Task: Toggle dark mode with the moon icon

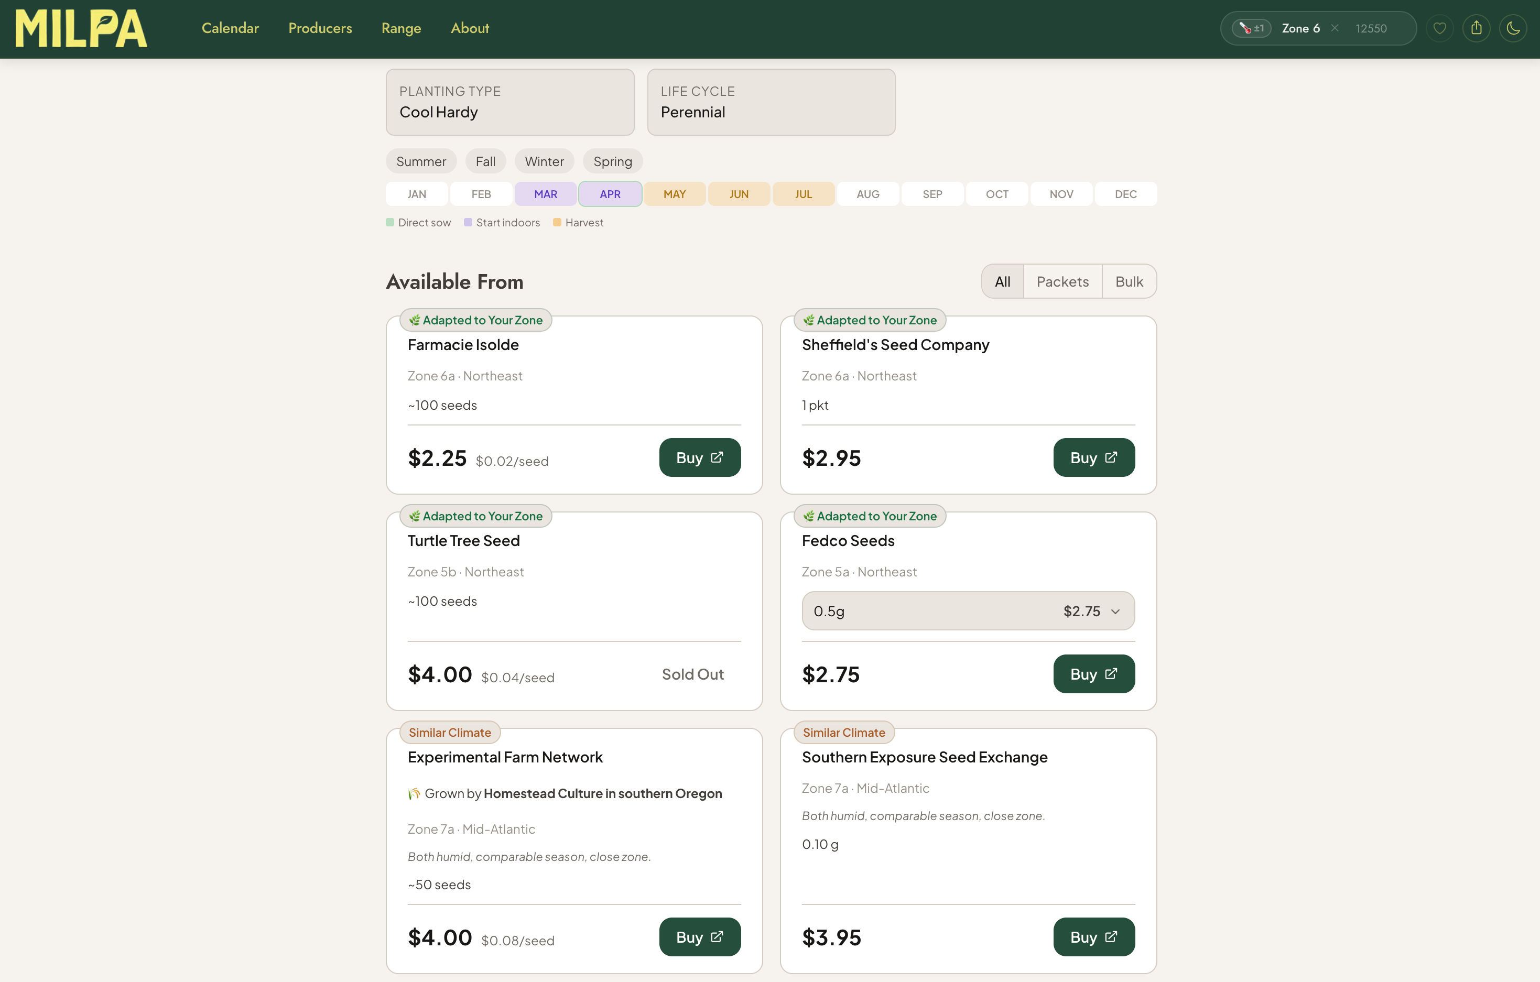Action: (x=1513, y=28)
